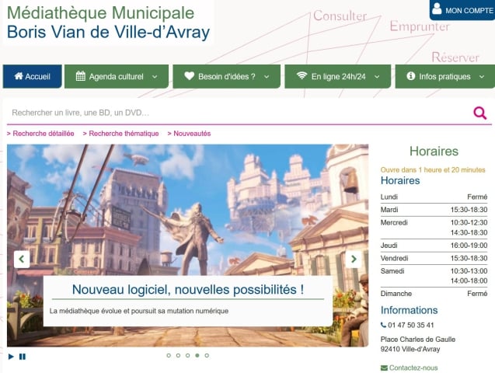
Task: Click the phone number 01 47 50 35 41
Action: click(x=411, y=325)
